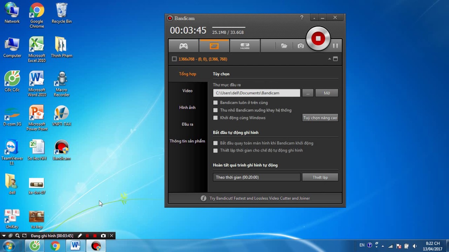Enable Thiết lập thời gian tự động ghi hình

coord(215,150)
